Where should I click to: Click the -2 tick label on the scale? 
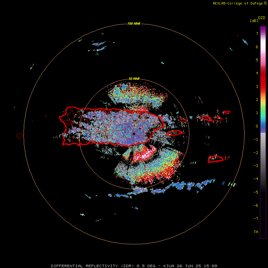click(256, 153)
